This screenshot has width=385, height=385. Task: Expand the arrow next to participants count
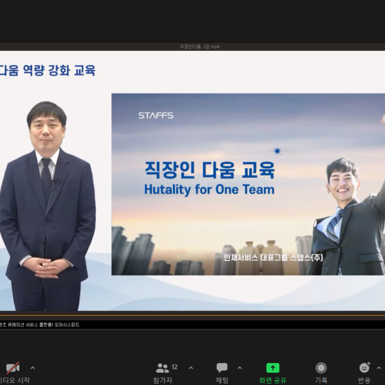click(191, 368)
